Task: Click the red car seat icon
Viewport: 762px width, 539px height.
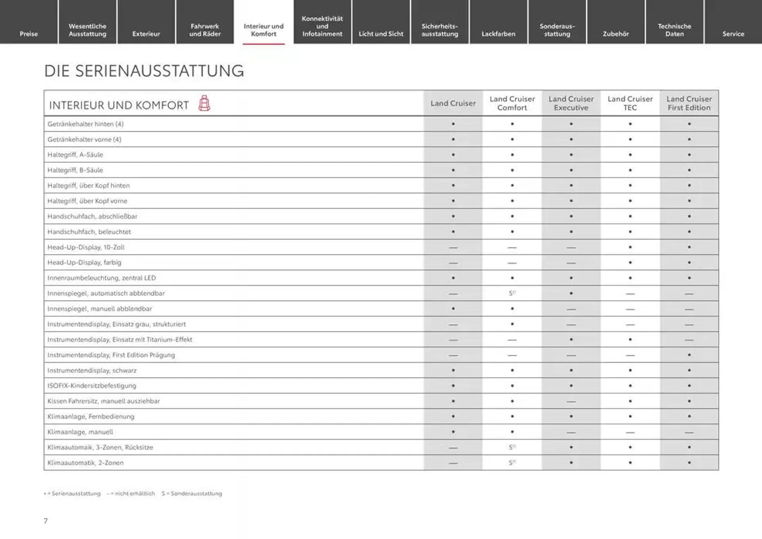Action: [204, 103]
